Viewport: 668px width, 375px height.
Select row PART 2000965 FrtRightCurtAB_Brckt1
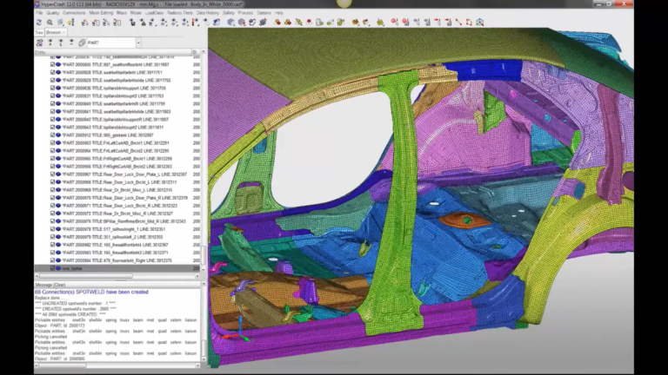pyautogui.click(x=117, y=159)
